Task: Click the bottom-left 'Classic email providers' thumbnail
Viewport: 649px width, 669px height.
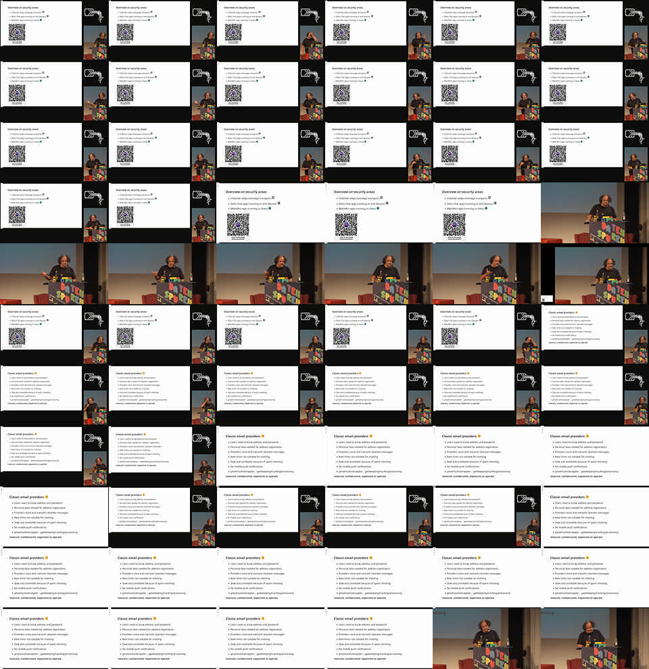Action: [x=54, y=639]
